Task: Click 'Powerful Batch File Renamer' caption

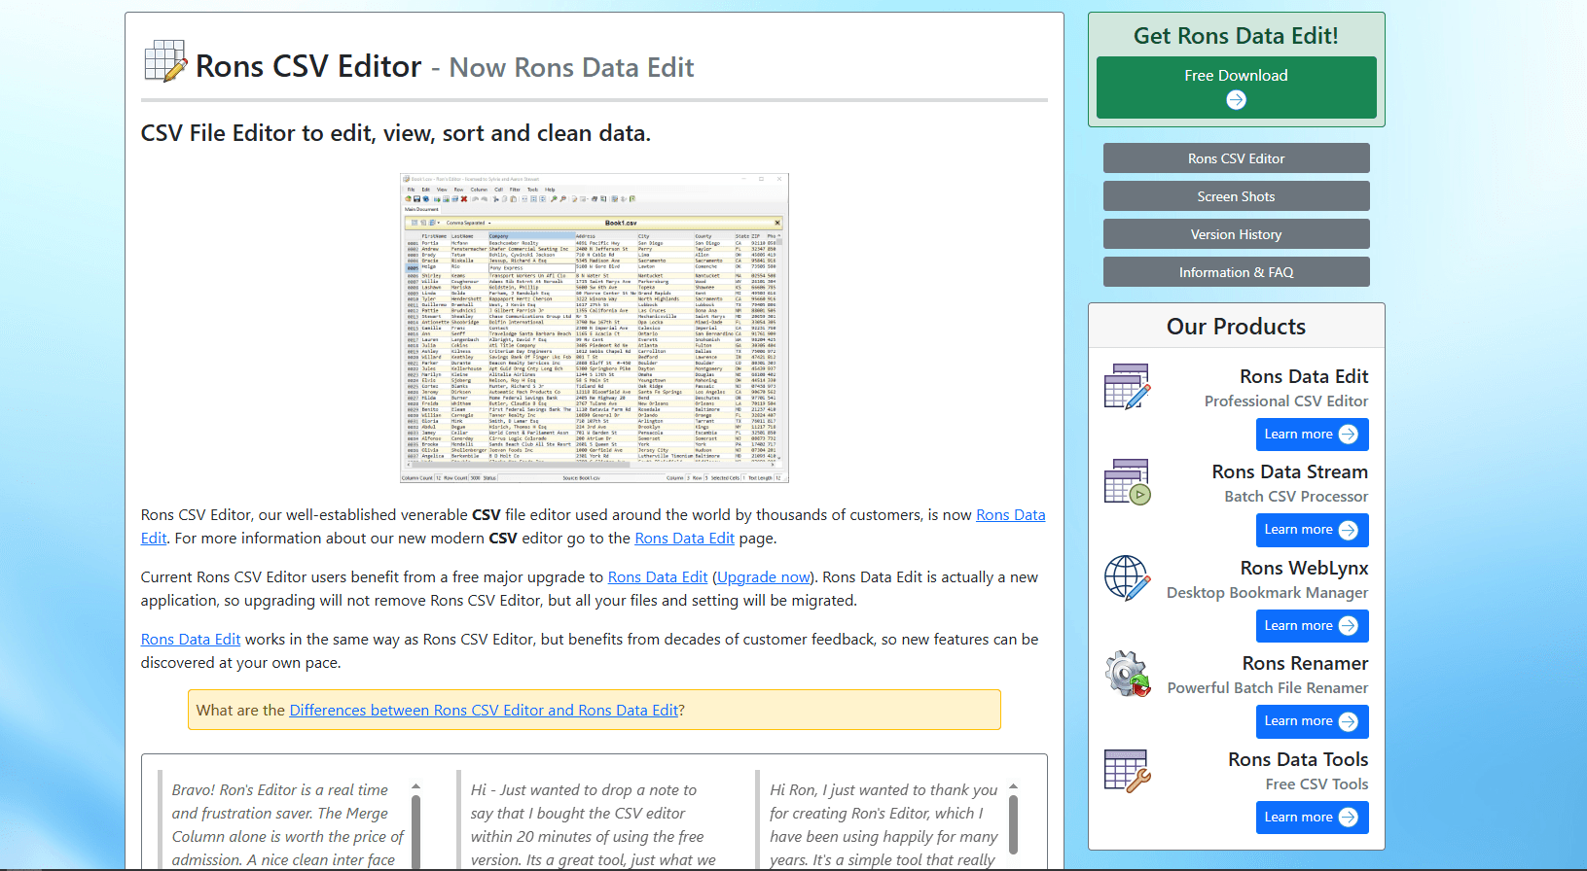Action: coord(1268,687)
